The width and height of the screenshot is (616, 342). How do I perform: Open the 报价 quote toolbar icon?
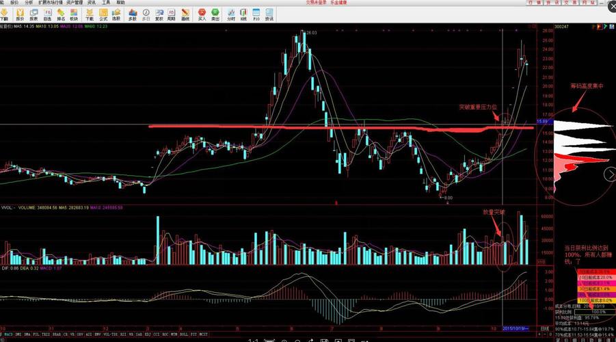pos(20,15)
